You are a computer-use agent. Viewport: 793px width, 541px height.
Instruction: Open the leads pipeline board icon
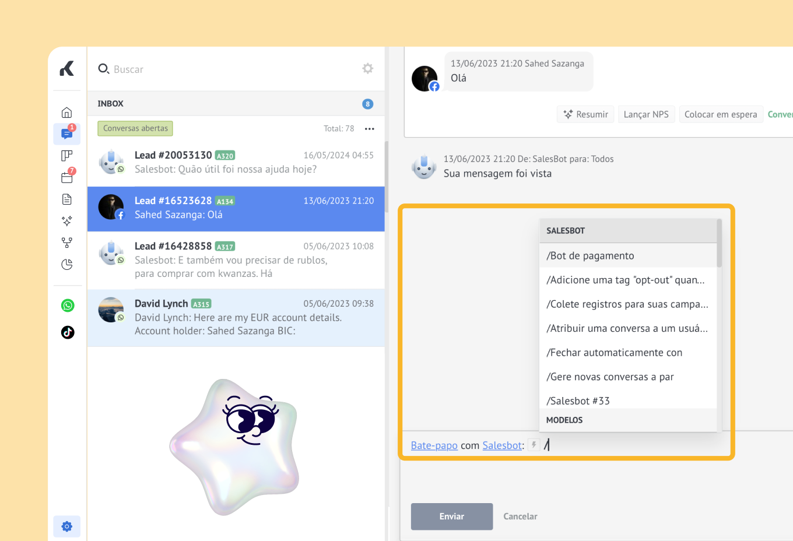pos(67,156)
